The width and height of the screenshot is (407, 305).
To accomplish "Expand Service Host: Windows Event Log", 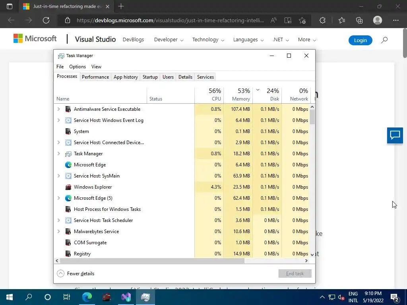I will pyautogui.click(x=59, y=120).
